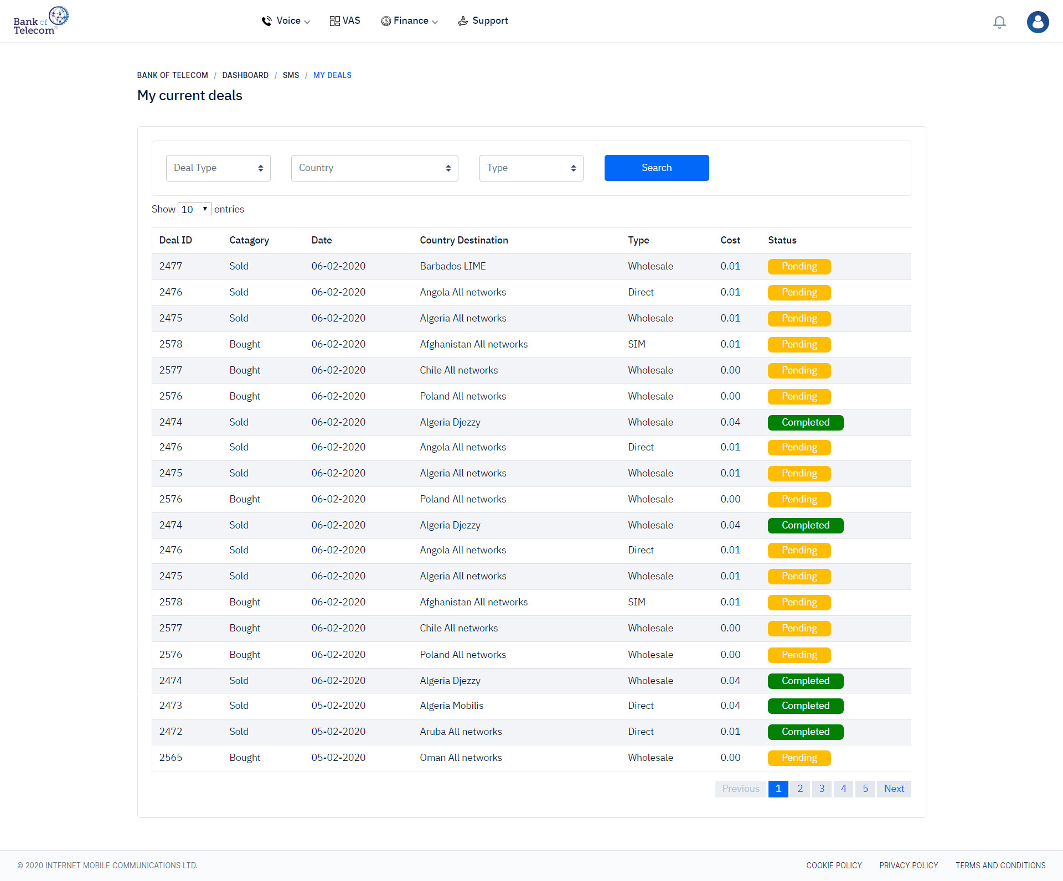Open the Dashboard breadcrumb link
The width and height of the screenshot is (1063, 881).
(245, 75)
